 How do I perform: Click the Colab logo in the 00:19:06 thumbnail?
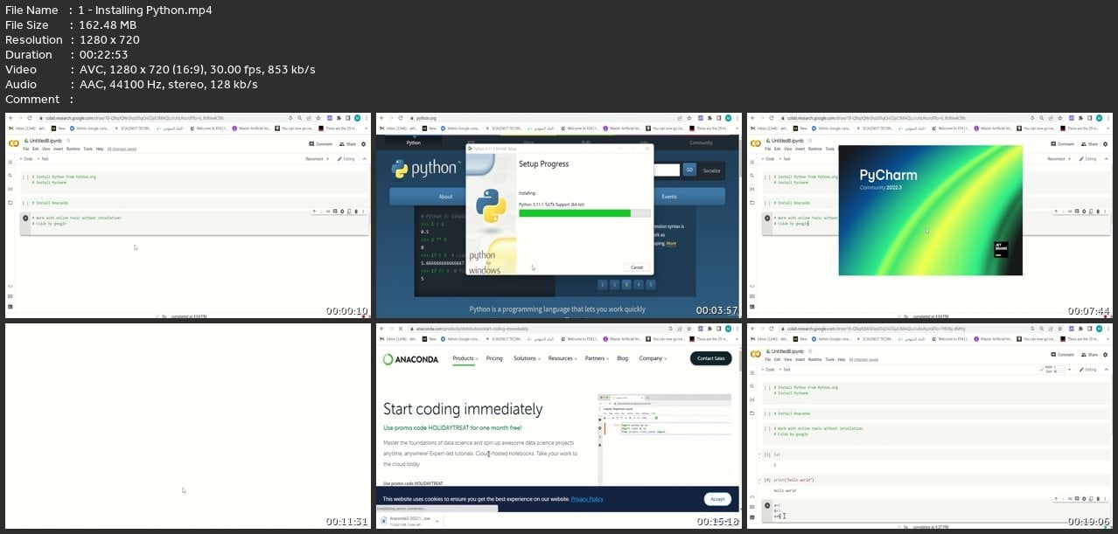point(756,354)
